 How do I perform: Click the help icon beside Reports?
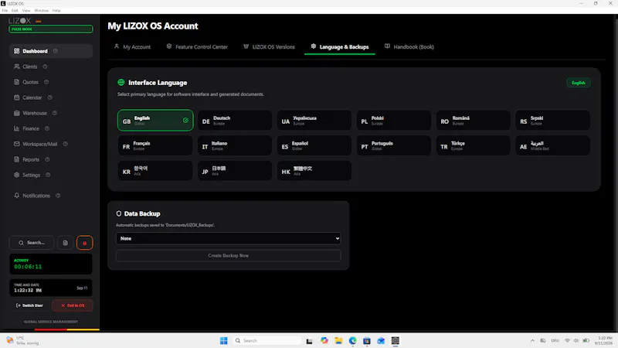[x=47, y=159]
